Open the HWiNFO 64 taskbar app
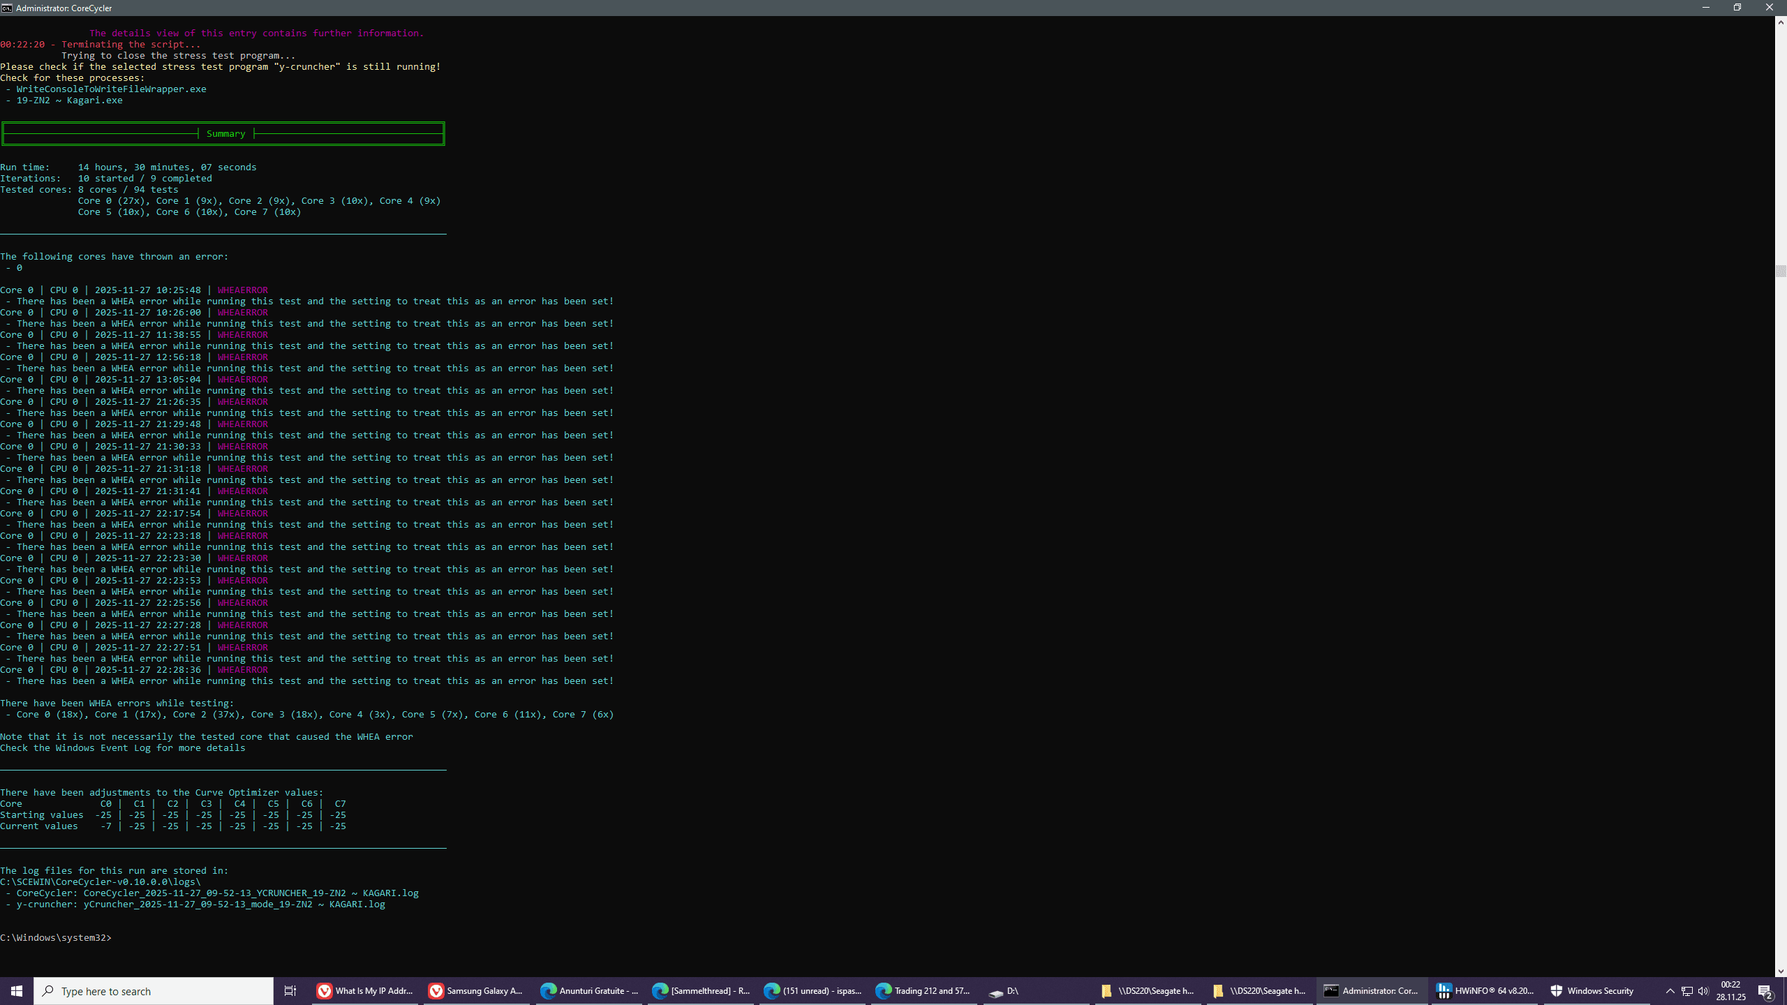The height and width of the screenshot is (1005, 1787). (x=1484, y=990)
